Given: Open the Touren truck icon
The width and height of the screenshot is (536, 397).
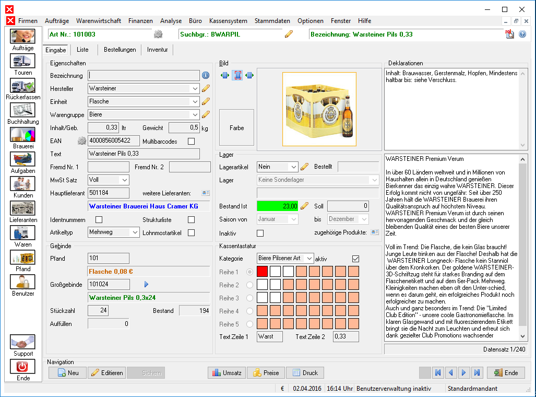Looking at the screenshot, I should [22, 61].
